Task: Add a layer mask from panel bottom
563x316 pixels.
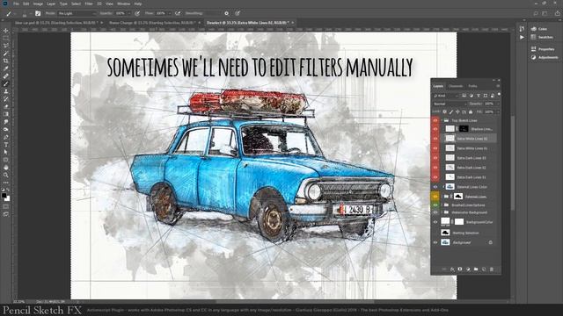Action: tap(460, 269)
